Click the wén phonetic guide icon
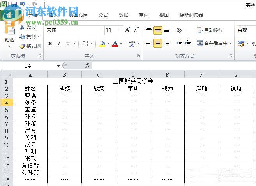Image resolution: width=256 pixels, height=186 pixels. (x=132, y=44)
